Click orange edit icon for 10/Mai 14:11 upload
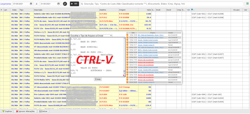Viewport: 250px width, 114px height. pos(127,45)
